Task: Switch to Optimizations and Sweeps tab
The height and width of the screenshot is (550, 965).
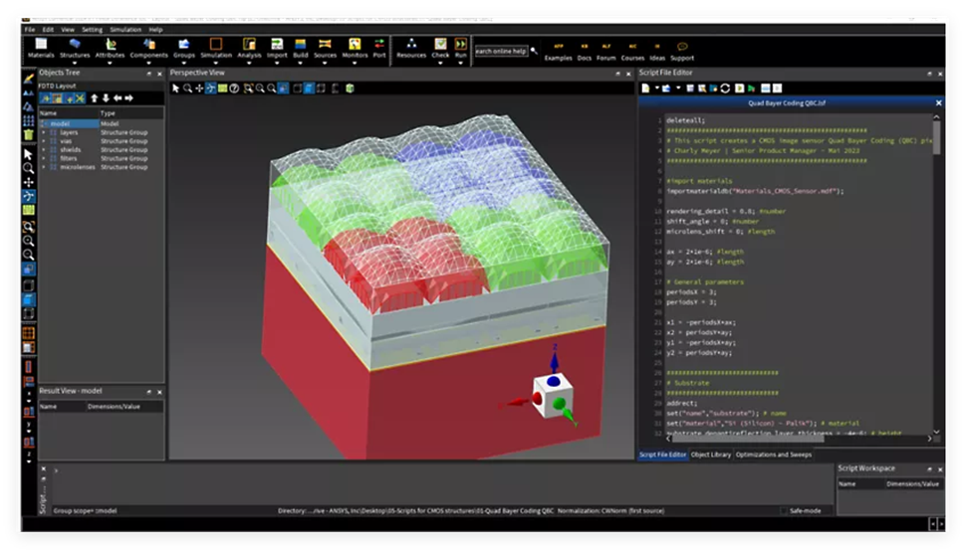Action: tap(774, 455)
